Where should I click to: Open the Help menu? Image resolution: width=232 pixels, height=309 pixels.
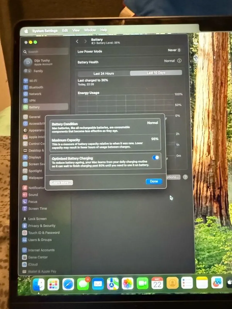(104, 30)
